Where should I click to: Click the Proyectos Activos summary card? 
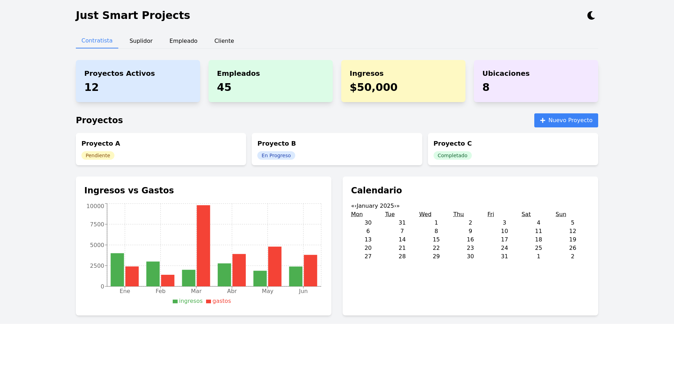pos(138,81)
